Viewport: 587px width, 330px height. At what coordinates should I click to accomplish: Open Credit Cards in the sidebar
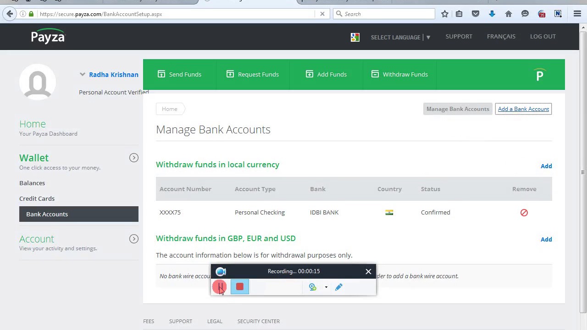point(37,198)
